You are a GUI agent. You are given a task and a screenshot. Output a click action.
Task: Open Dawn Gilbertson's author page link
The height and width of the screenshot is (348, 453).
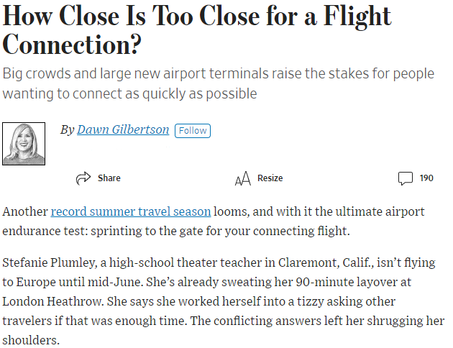click(123, 130)
